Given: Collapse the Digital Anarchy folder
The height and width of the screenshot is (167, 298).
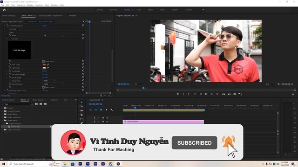Looking at the screenshot, I should (x=4, y=123).
